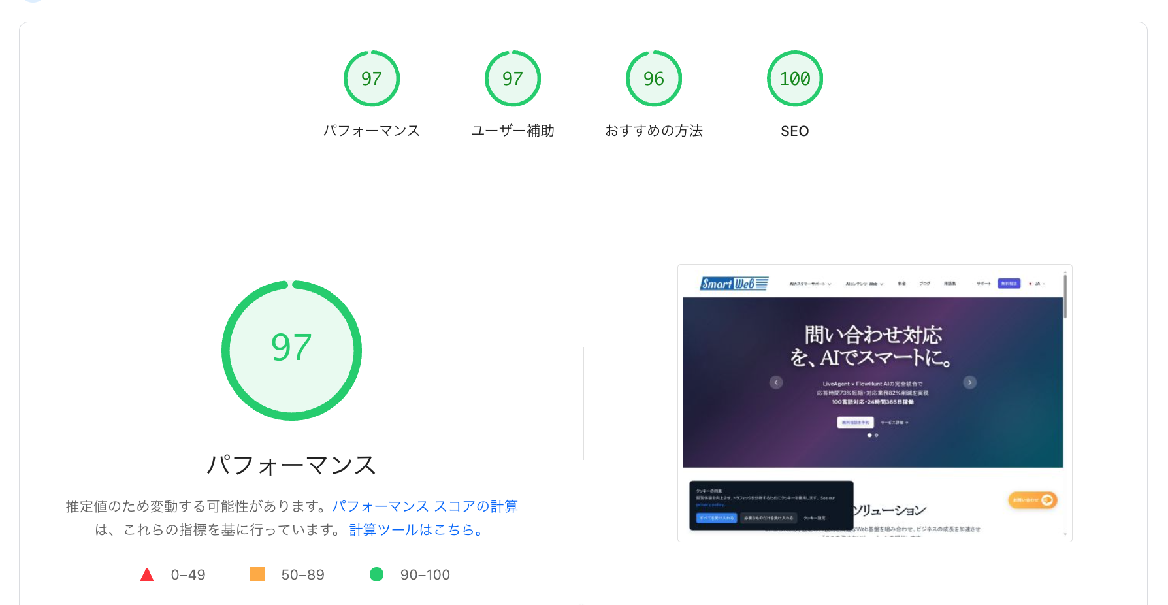Click the ユーザー補助 score gauge
This screenshot has width=1168, height=605.
(513, 78)
